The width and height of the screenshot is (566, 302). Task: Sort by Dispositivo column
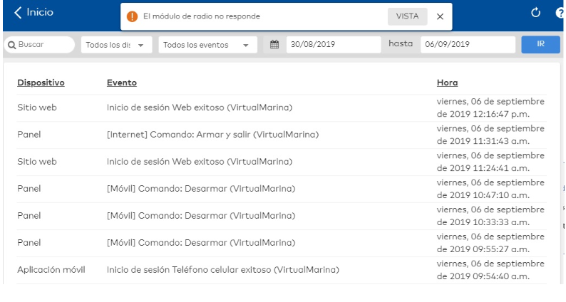coord(41,83)
